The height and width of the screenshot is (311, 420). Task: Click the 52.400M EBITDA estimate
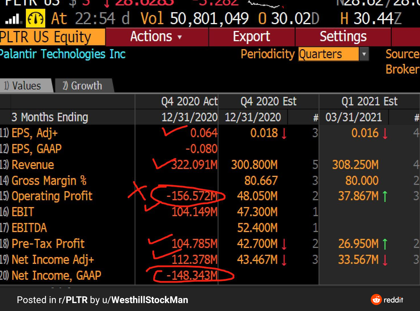257,228
